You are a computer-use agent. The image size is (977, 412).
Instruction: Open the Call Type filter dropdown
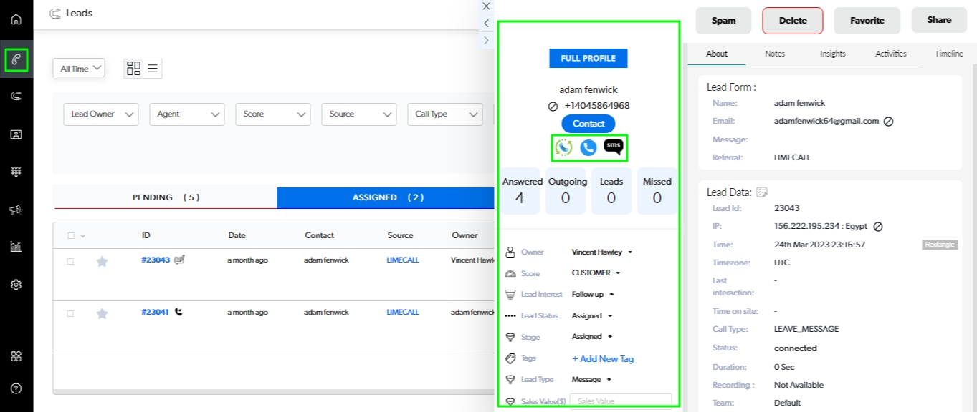click(444, 114)
